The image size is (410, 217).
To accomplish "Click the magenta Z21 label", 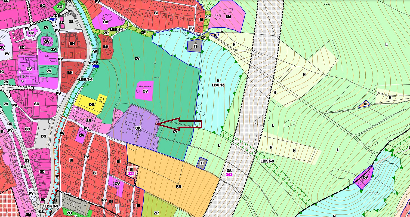I will (x=131, y=173).
